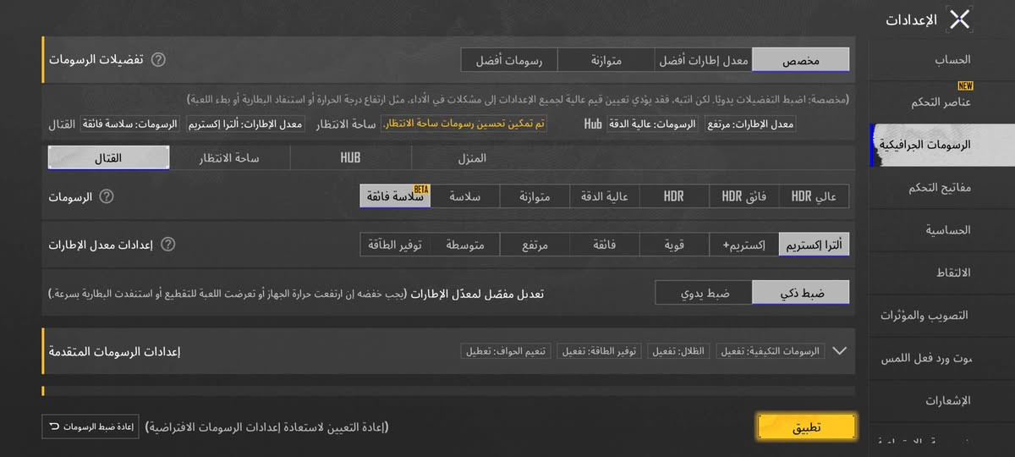Open عناصر التحكم settings section
The image size is (1015, 457).
[942, 102]
